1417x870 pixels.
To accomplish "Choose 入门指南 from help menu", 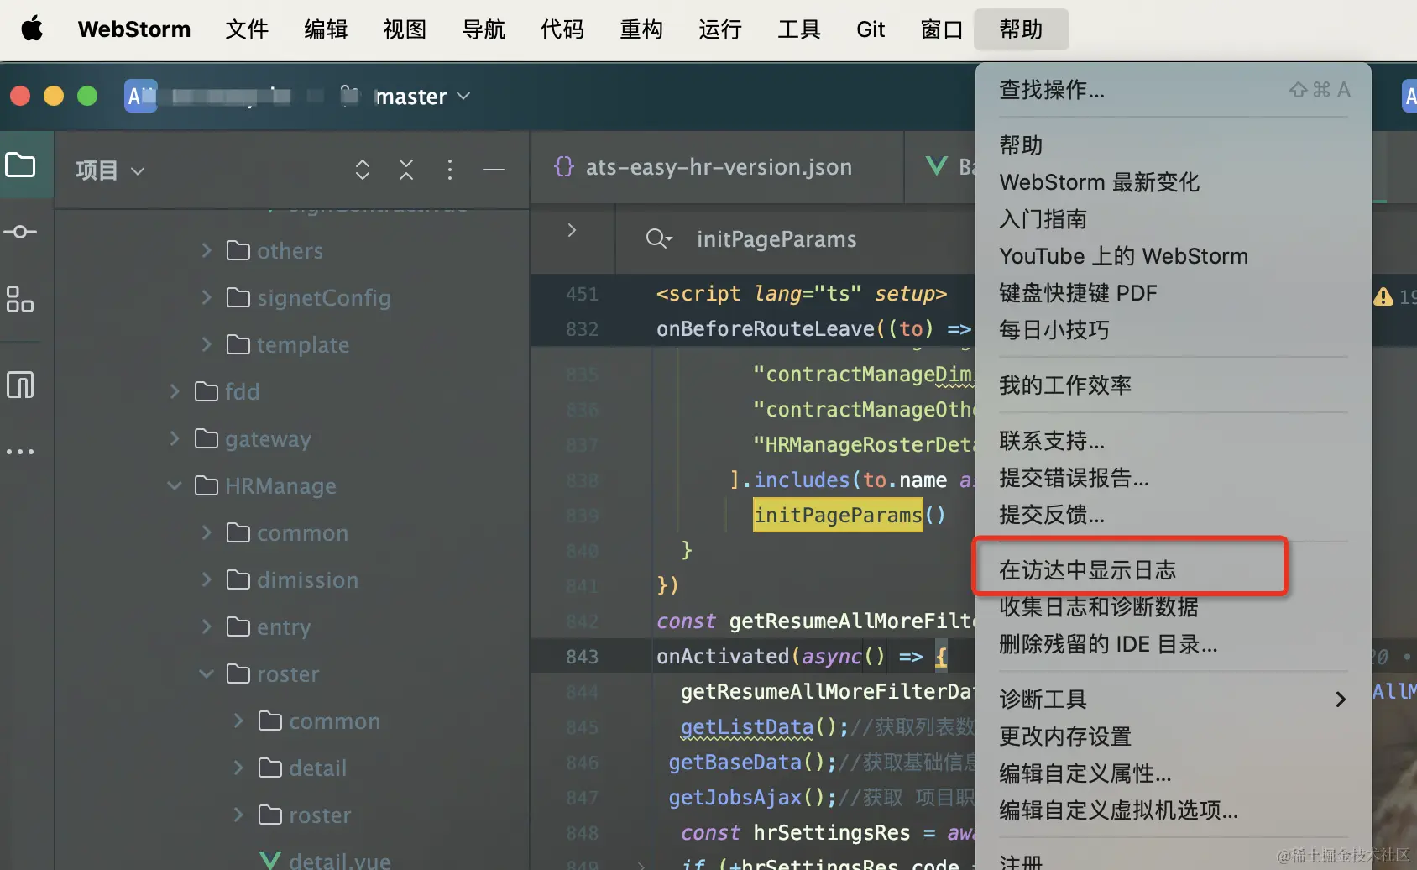I will click(x=1174, y=219).
